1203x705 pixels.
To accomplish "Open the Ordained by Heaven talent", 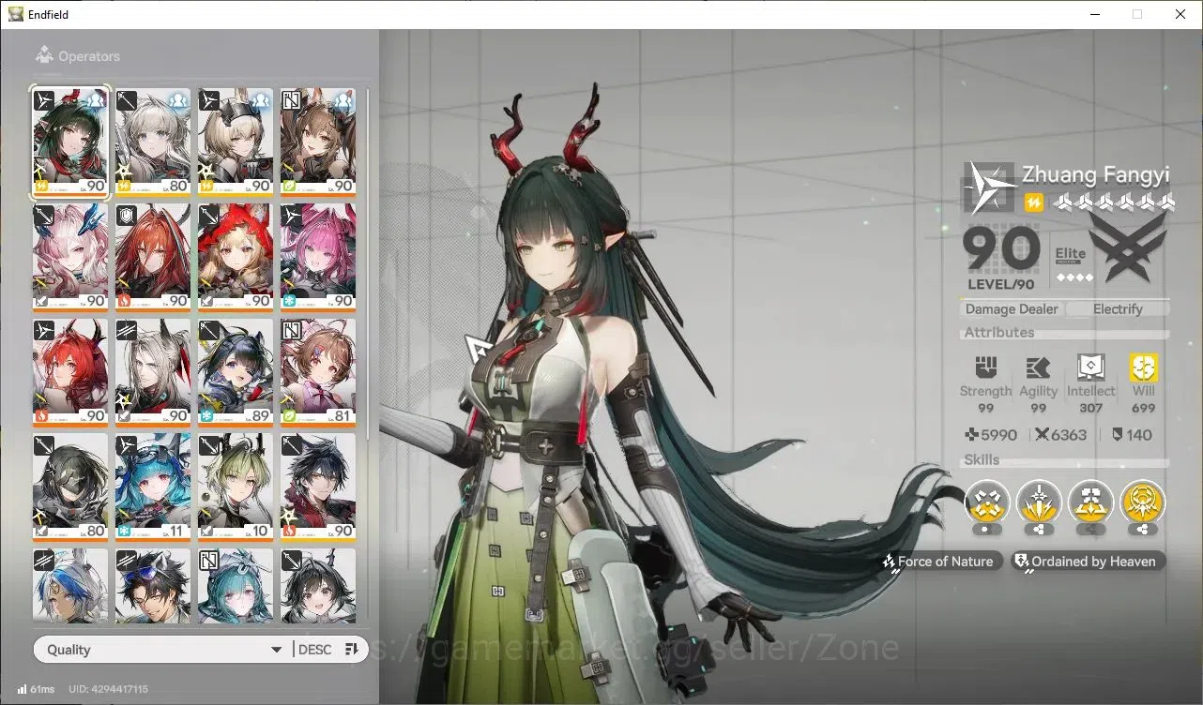I will coord(1089,562).
